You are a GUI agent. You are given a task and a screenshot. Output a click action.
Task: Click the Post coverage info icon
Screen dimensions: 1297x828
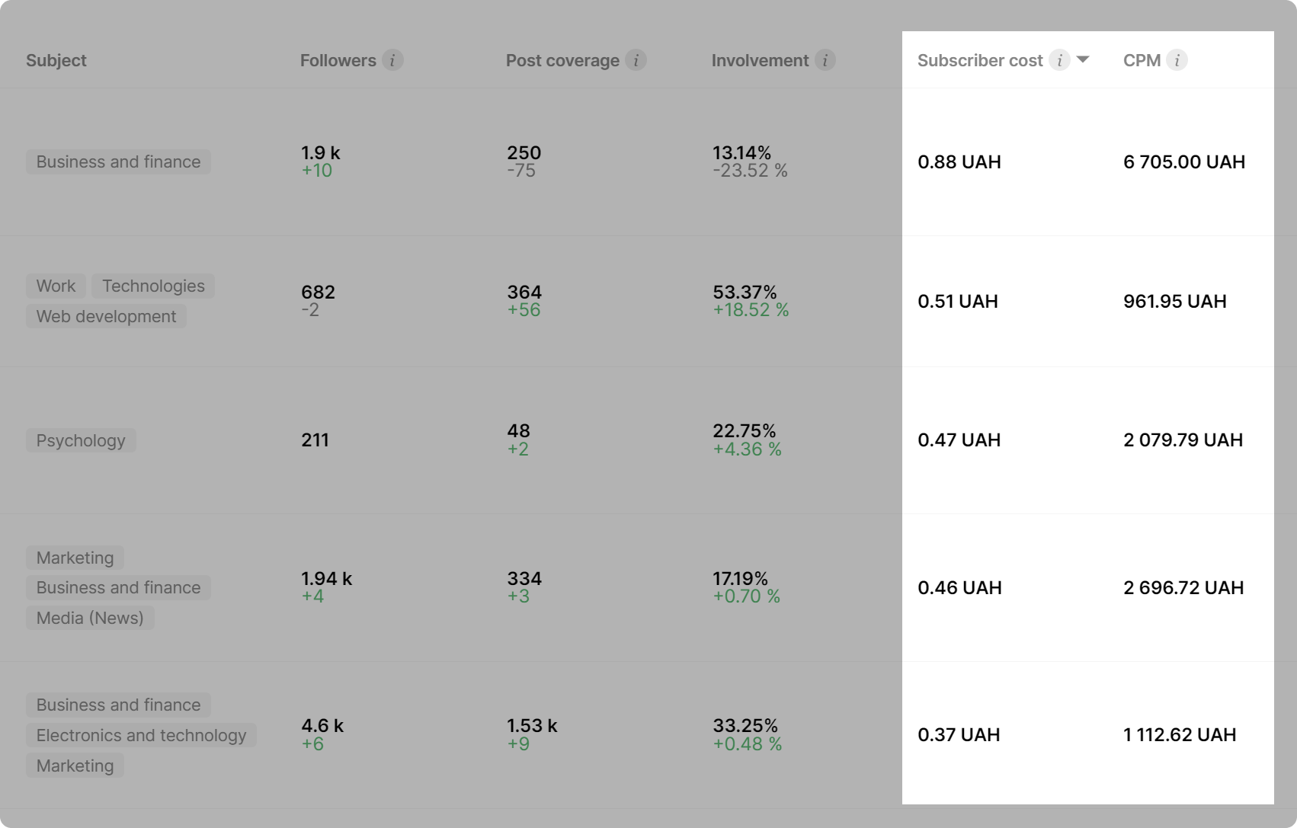coord(636,60)
